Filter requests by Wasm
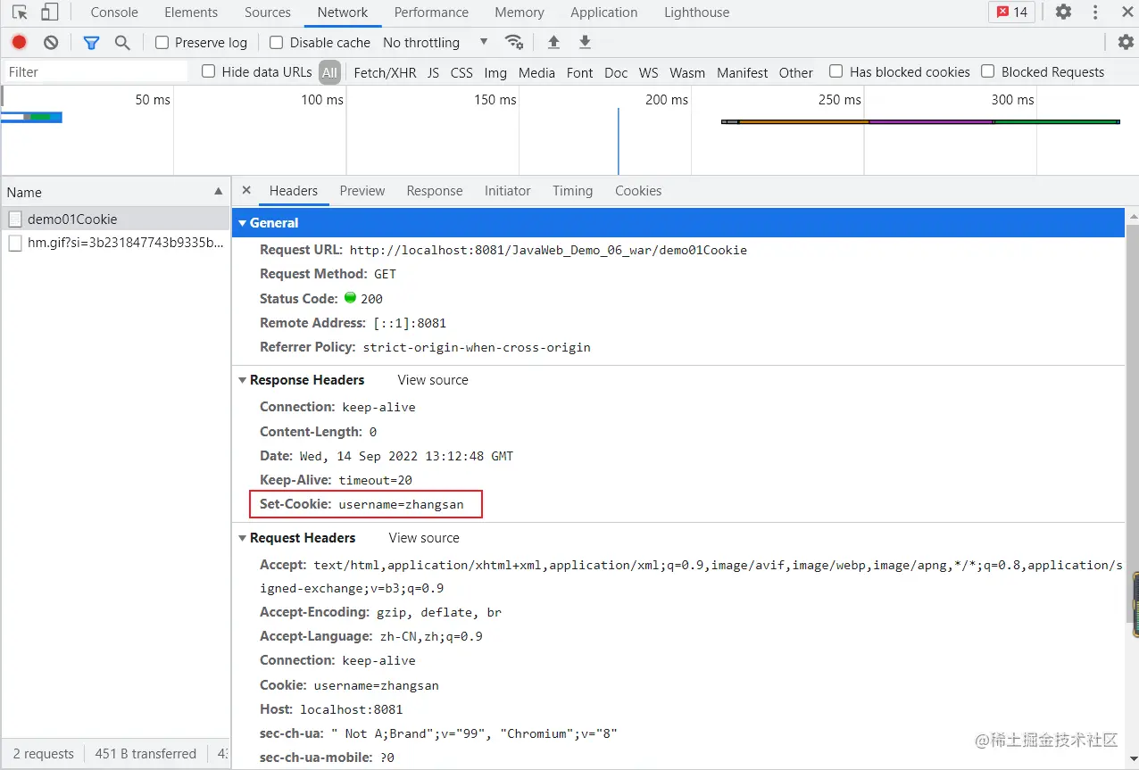 point(687,72)
